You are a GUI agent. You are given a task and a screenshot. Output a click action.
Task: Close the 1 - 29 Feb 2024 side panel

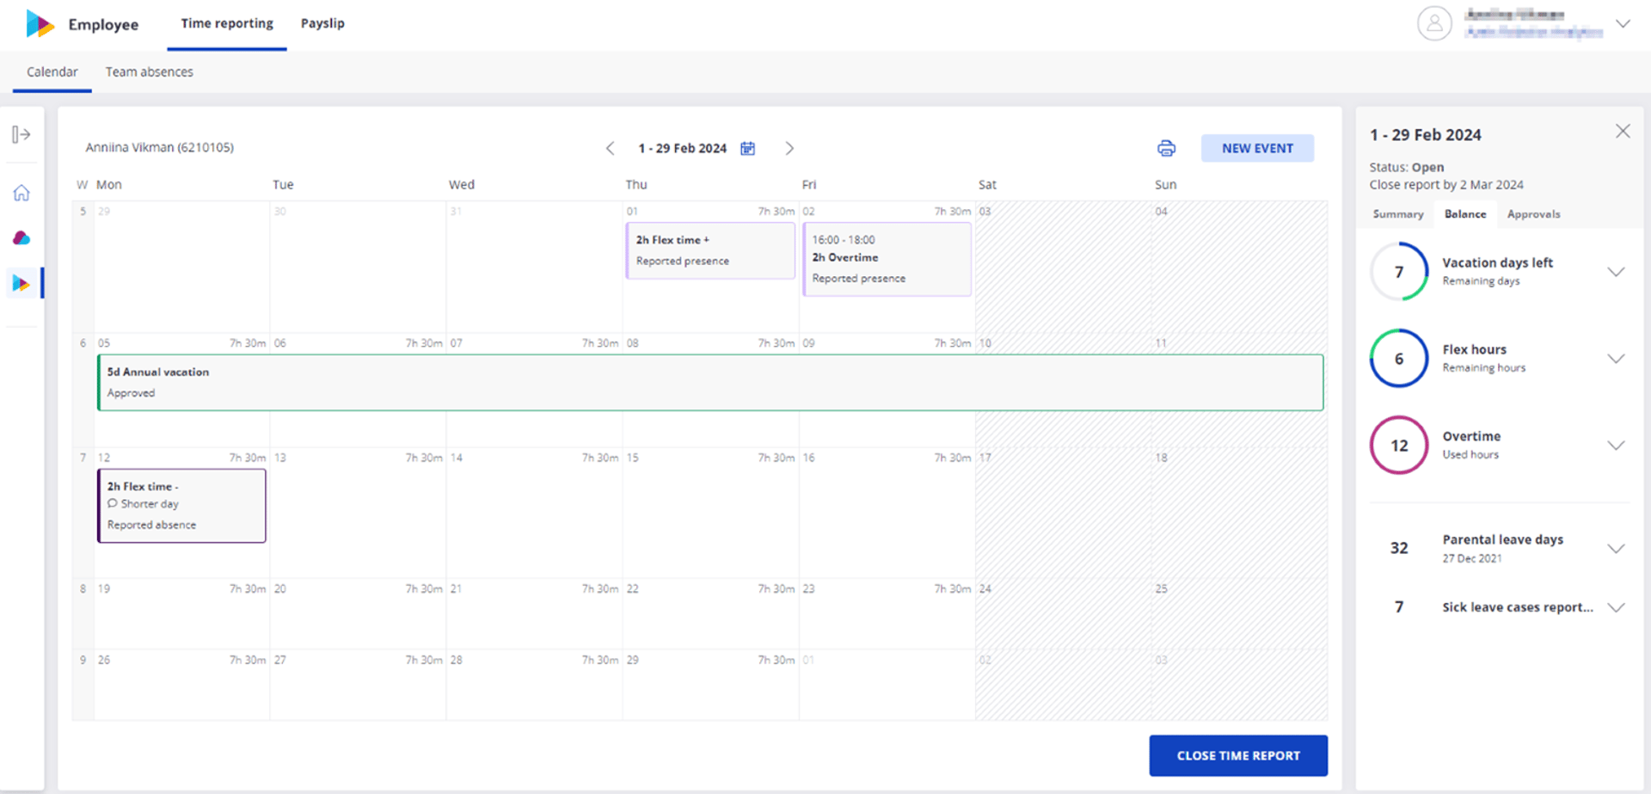click(x=1623, y=131)
